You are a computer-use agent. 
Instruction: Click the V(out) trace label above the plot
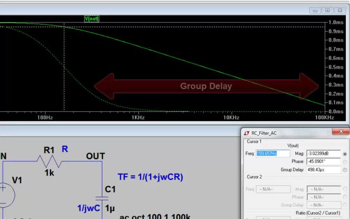click(91, 18)
